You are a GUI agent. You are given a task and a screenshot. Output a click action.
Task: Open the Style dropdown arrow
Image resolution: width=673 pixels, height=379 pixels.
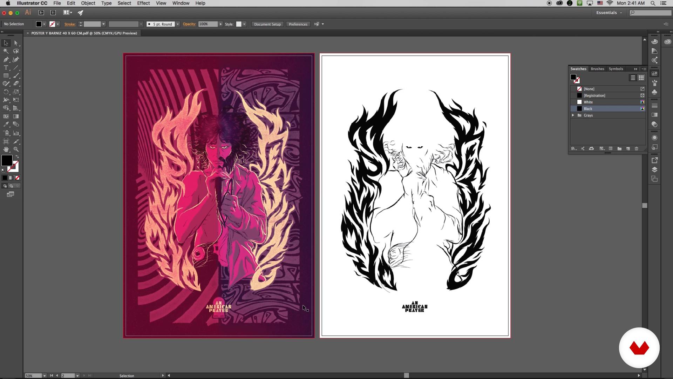244,24
